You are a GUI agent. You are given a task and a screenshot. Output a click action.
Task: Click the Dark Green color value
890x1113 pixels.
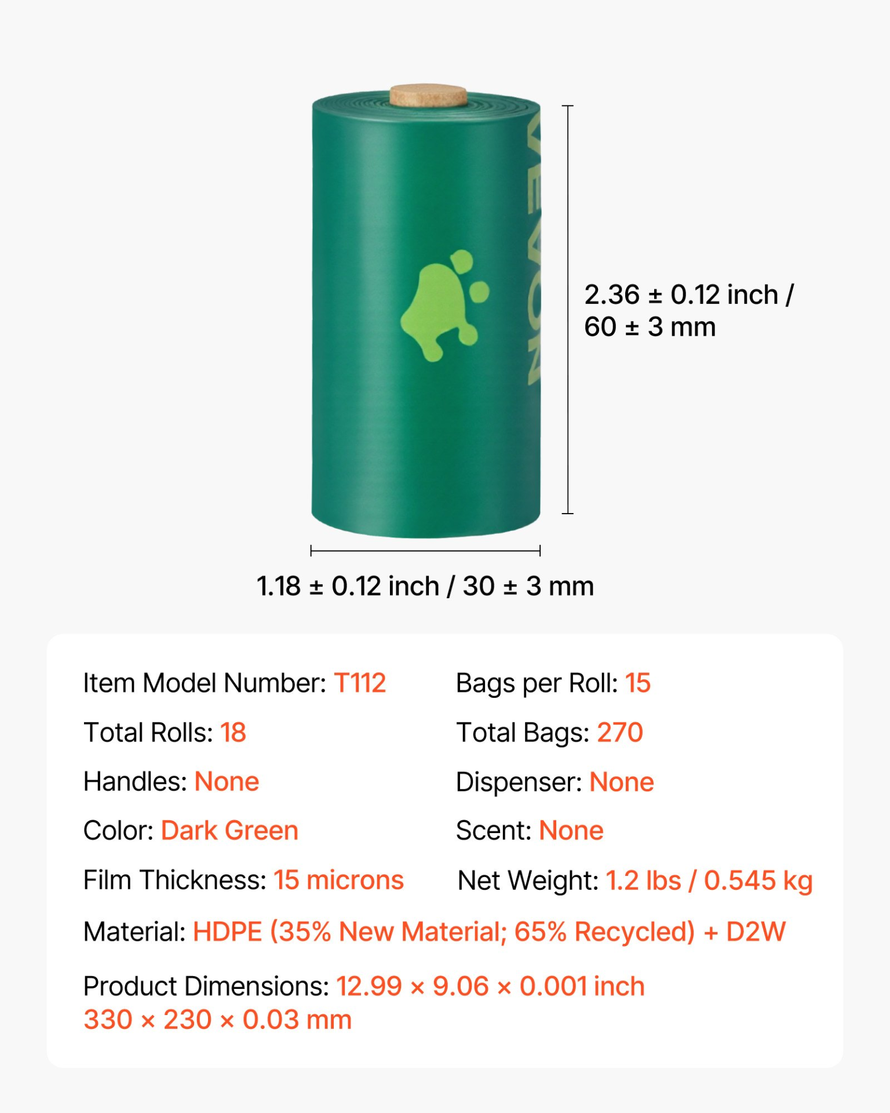(229, 831)
